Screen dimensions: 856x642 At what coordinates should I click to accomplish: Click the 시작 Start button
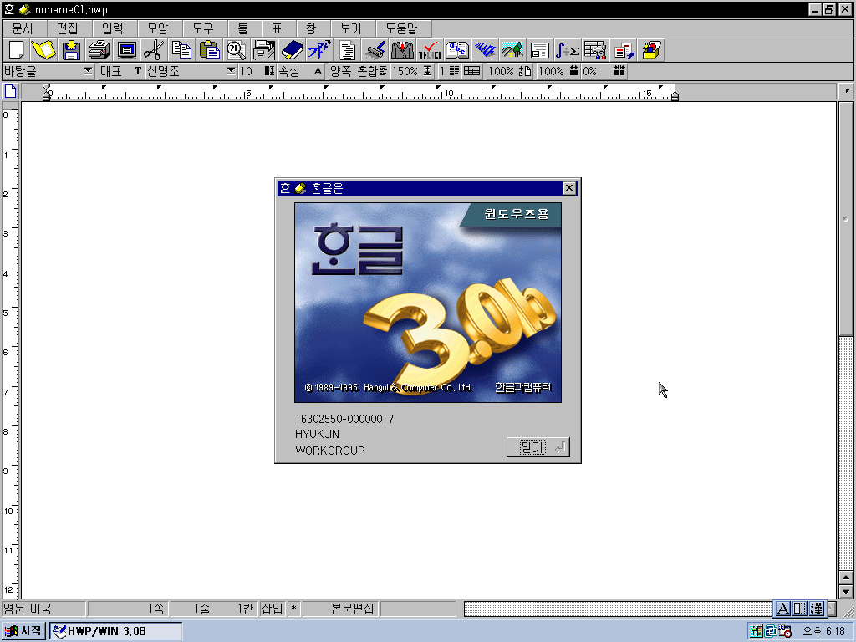pos(23,631)
